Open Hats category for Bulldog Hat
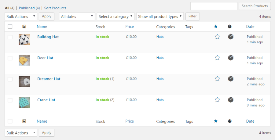 (160, 37)
